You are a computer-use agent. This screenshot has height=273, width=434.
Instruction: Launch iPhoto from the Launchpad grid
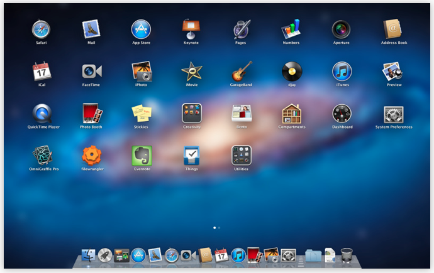142,71
